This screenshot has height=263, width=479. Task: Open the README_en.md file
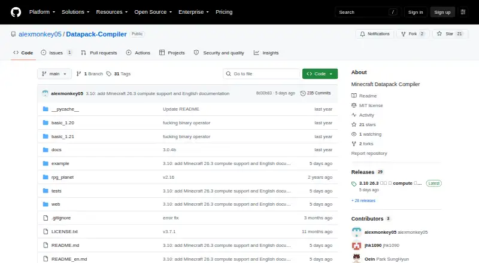(69, 259)
